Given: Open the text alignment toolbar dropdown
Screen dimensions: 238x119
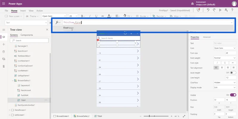Looking at the screenshot, I should pyautogui.click(x=117, y=16).
